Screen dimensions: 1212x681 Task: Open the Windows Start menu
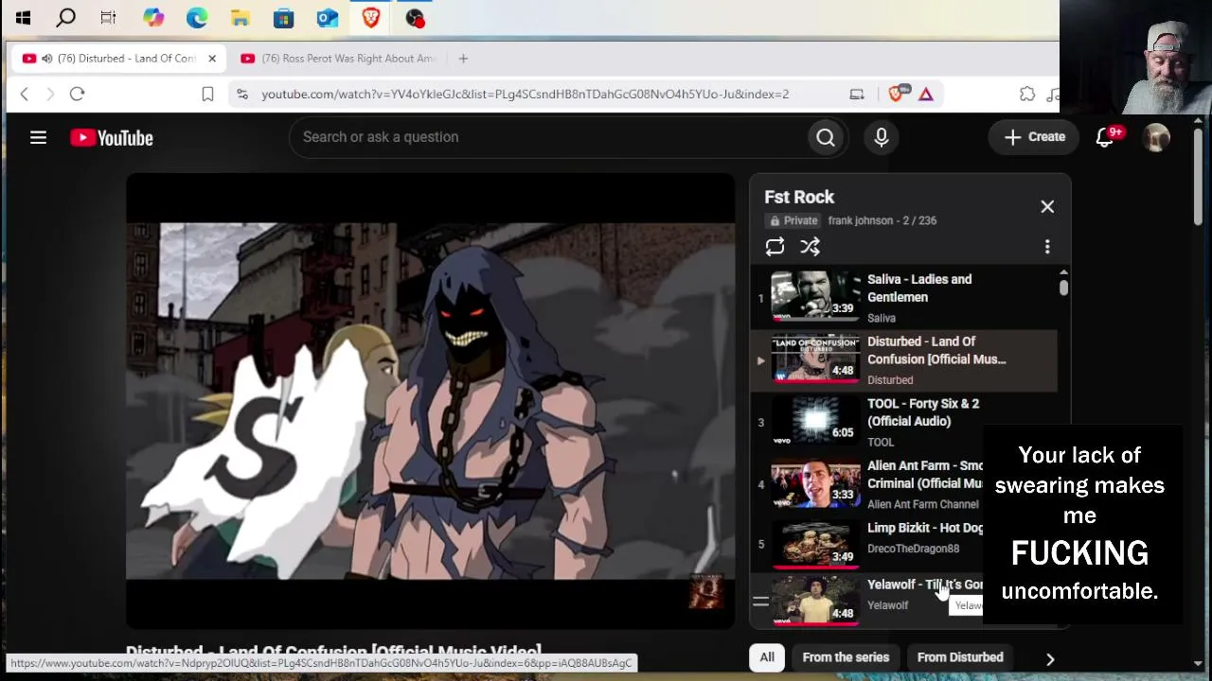tap(23, 17)
